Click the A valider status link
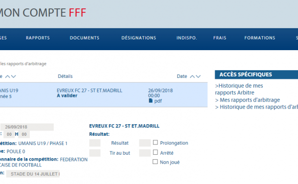 (x=67, y=95)
